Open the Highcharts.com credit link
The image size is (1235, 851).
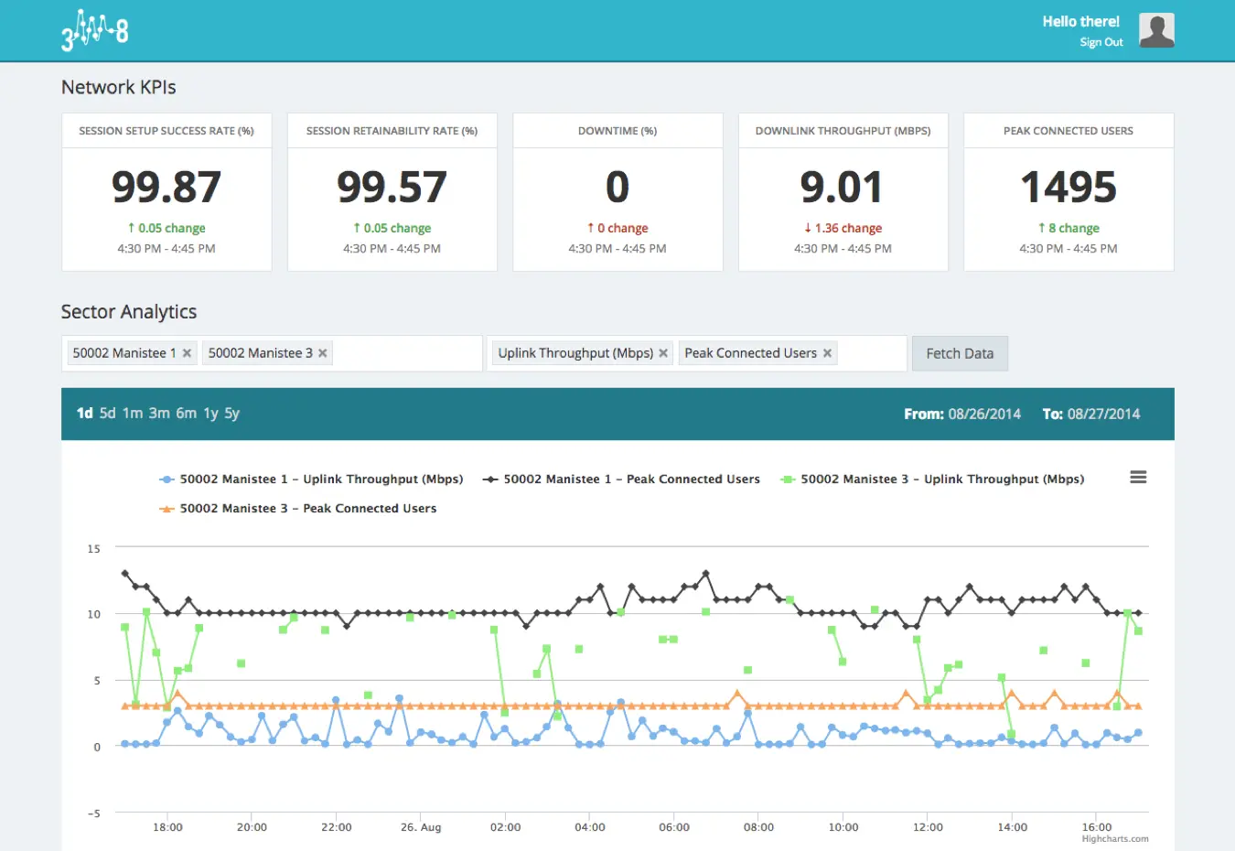pos(1114,839)
